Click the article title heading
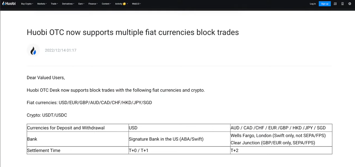This screenshot has width=355, height=167. tap(133, 32)
